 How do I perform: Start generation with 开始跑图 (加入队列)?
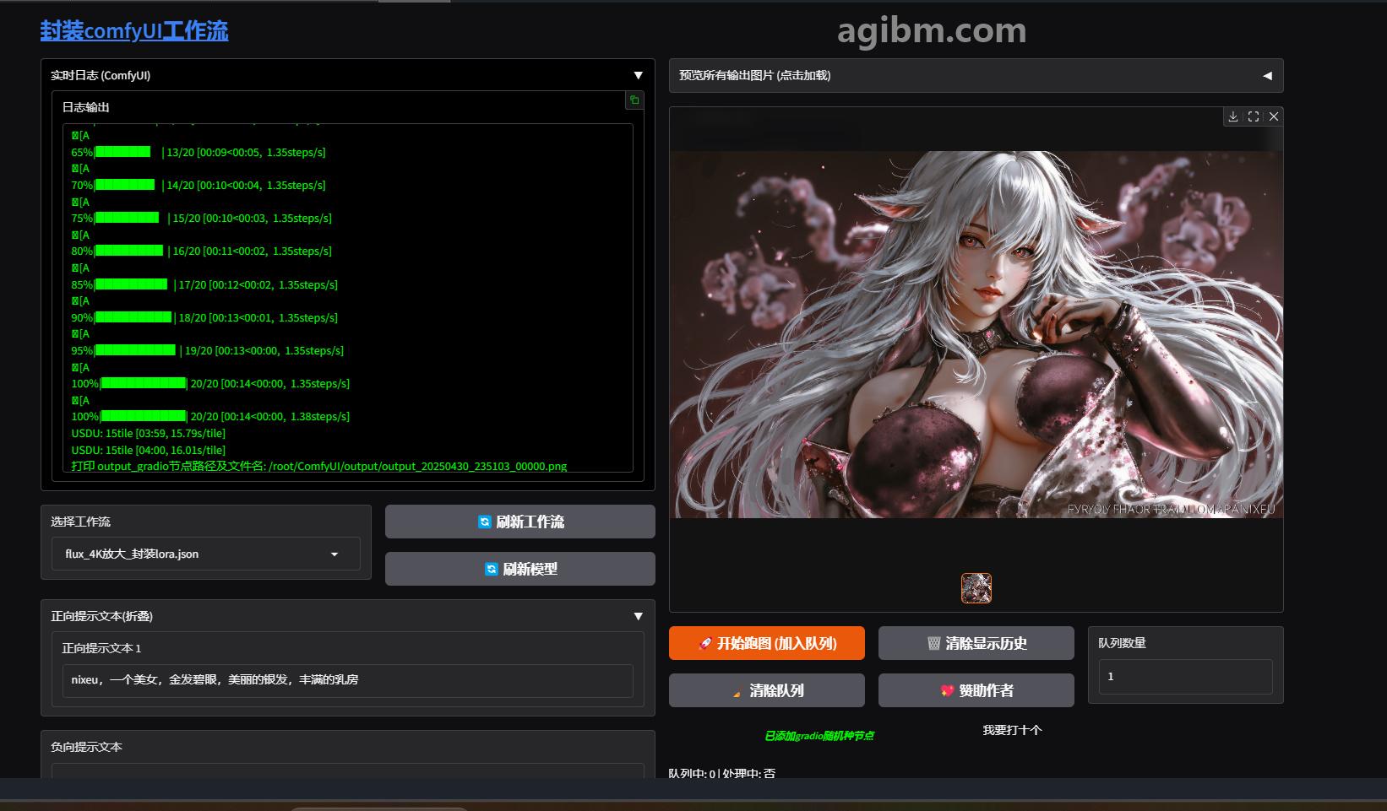point(767,643)
